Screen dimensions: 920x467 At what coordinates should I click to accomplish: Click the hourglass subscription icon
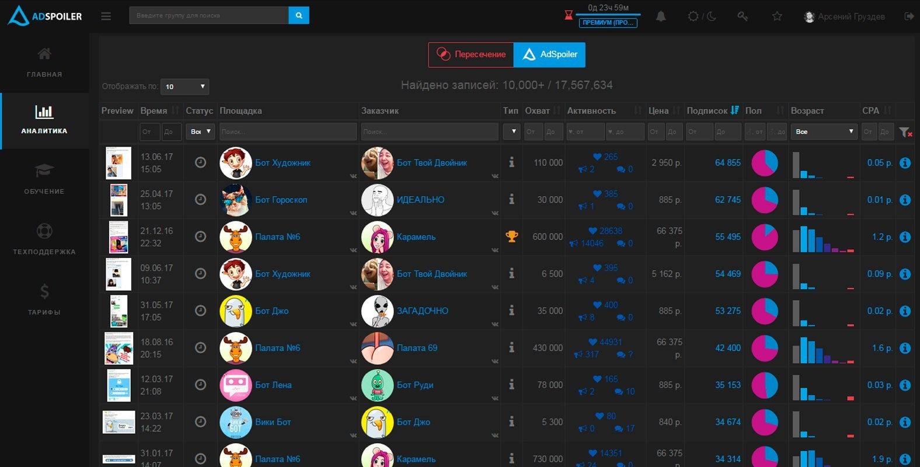click(569, 15)
